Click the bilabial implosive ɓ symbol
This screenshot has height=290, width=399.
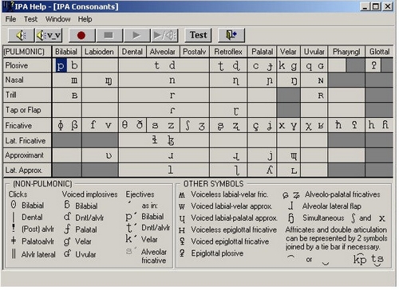click(x=67, y=205)
